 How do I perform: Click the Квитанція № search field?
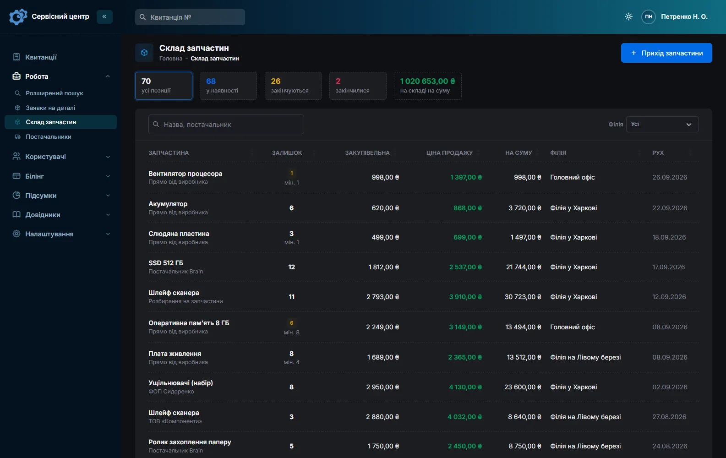(190, 17)
